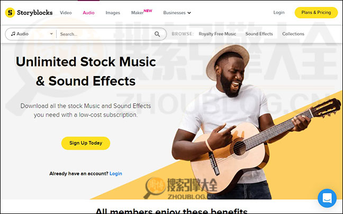This screenshot has width=343, height=214.
Task: Expand the Audio media type dropdown arrow
Action: pos(51,34)
